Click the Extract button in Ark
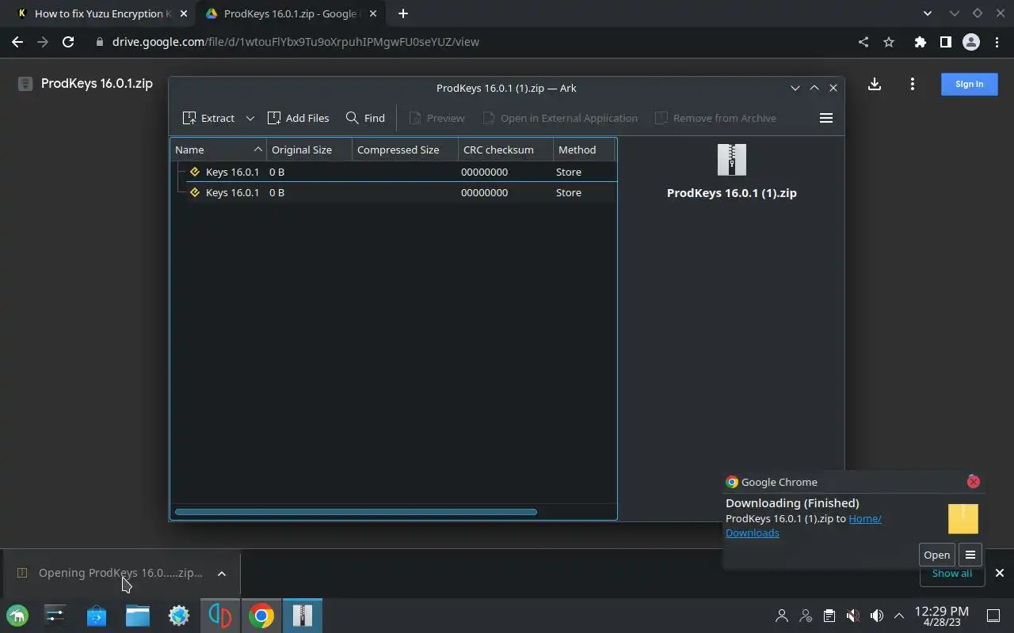Viewport: 1014px width, 633px height. click(x=208, y=118)
